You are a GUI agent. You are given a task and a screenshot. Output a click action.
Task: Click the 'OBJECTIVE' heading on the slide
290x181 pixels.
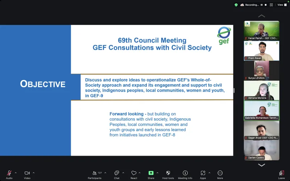tap(43, 84)
